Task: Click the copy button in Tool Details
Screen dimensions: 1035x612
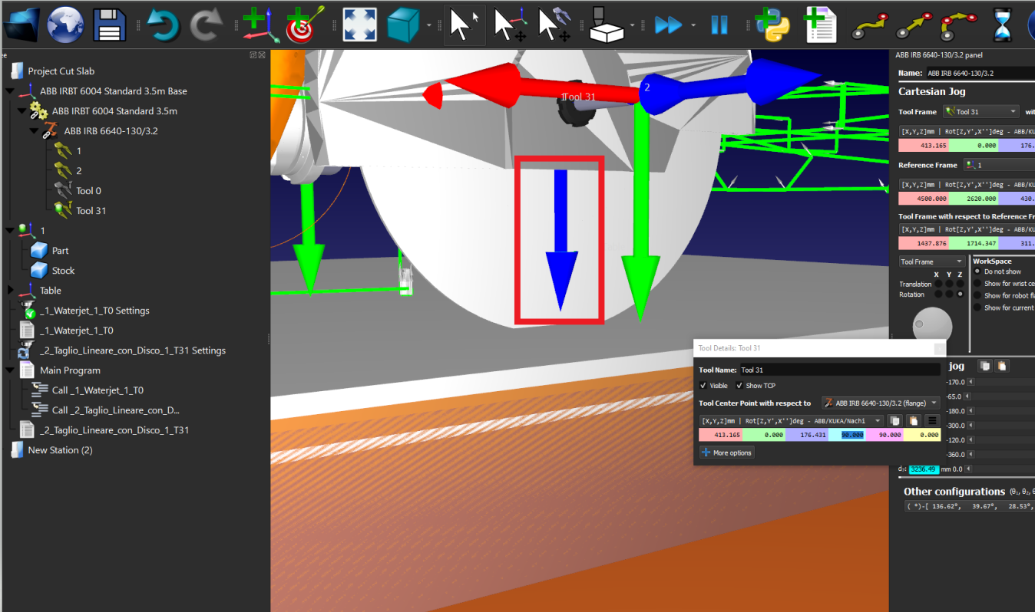Action: click(x=894, y=420)
